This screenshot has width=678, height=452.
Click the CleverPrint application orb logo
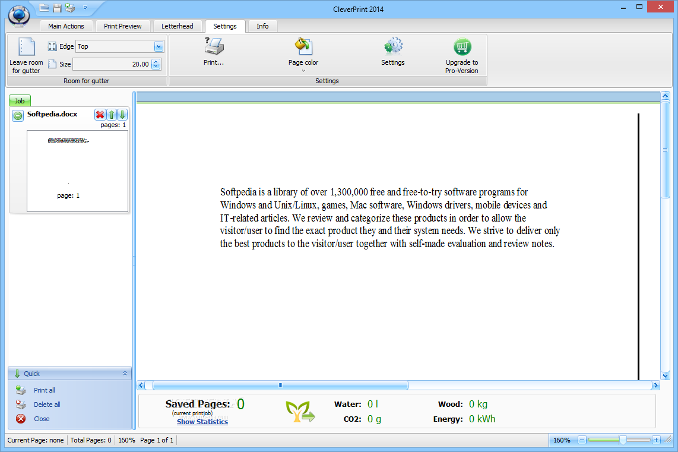tap(19, 15)
